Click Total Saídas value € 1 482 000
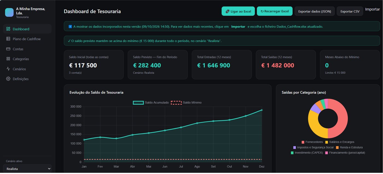The height and width of the screenshot is (174, 383). pyautogui.click(x=278, y=65)
